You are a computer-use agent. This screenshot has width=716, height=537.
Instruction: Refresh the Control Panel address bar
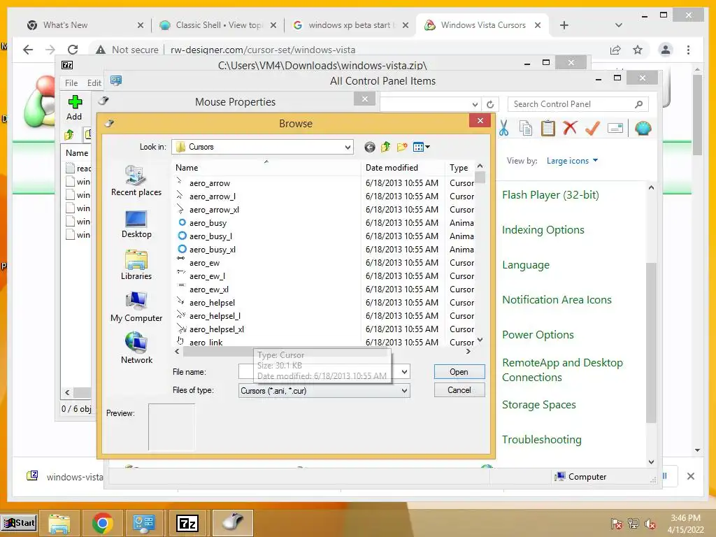click(490, 105)
